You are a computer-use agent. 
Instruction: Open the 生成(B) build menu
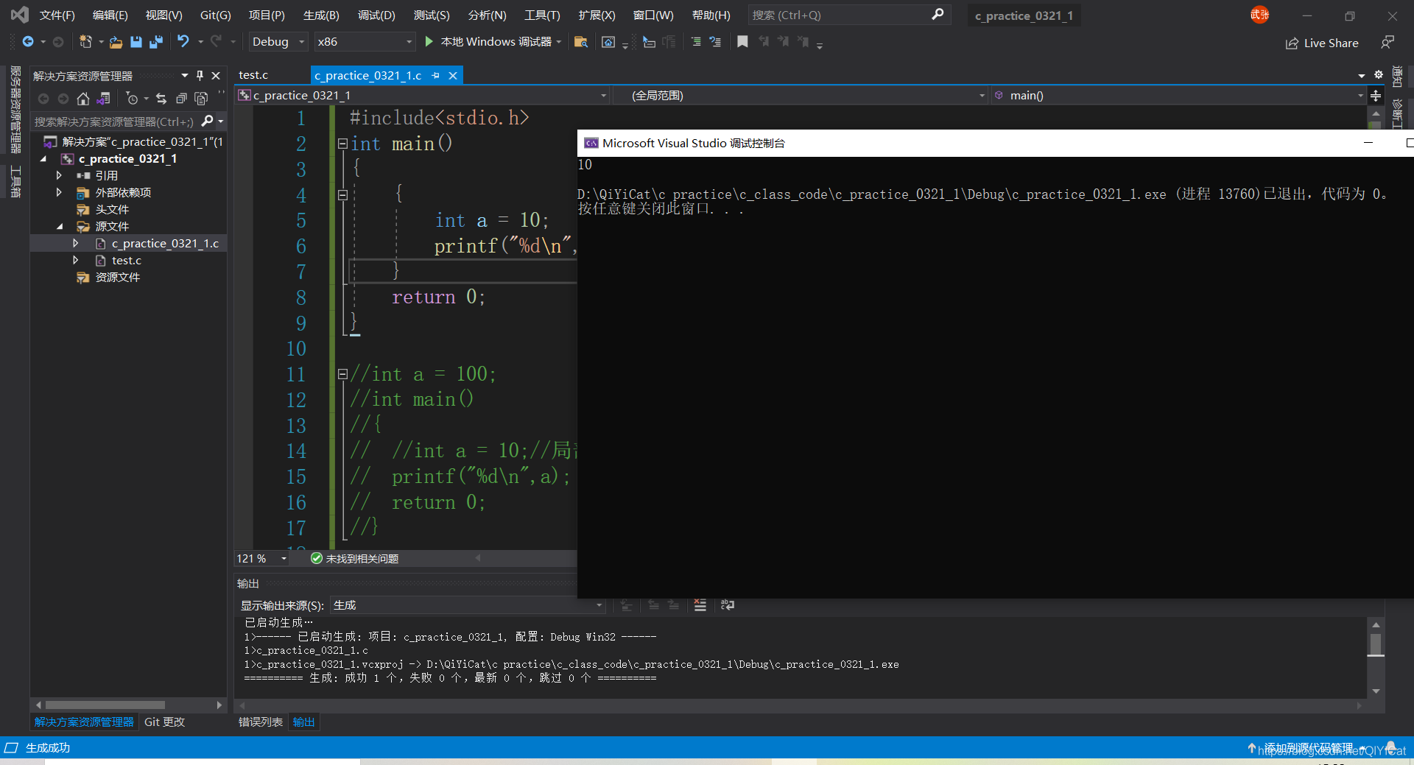pyautogui.click(x=321, y=15)
